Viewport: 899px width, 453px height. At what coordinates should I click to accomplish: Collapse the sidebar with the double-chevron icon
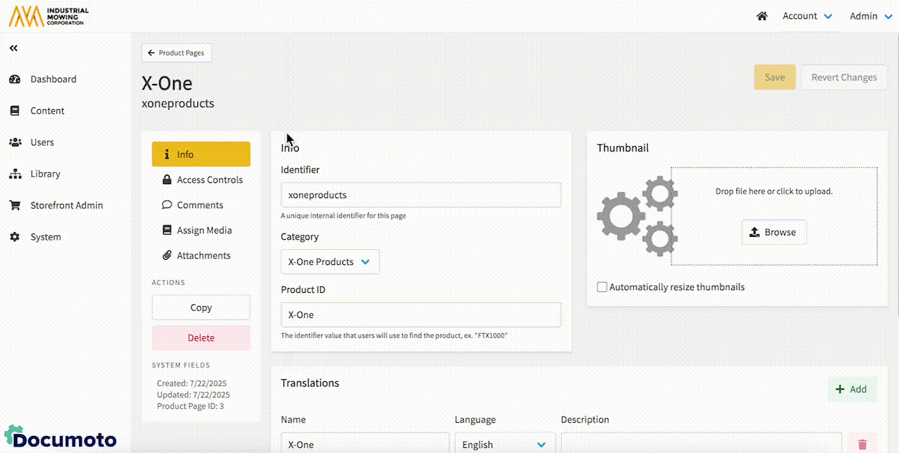(x=13, y=47)
